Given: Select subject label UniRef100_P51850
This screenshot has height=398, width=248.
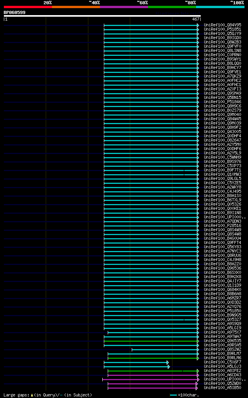Looking at the screenshot, I should click(223, 311).
